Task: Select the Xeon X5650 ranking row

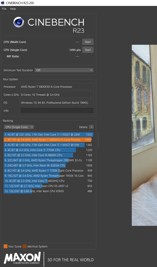Action: pyautogui.click(x=48, y=191)
